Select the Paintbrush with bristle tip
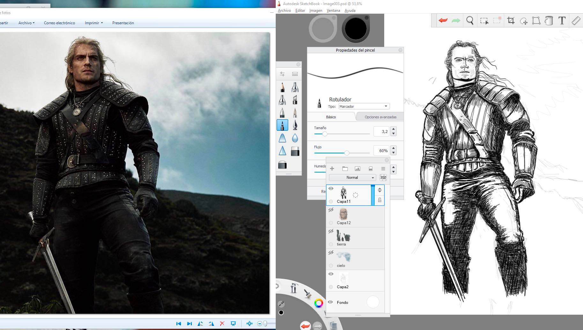Image resolution: width=583 pixels, height=330 pixels. pyautogui.click(x=295, y=112)
